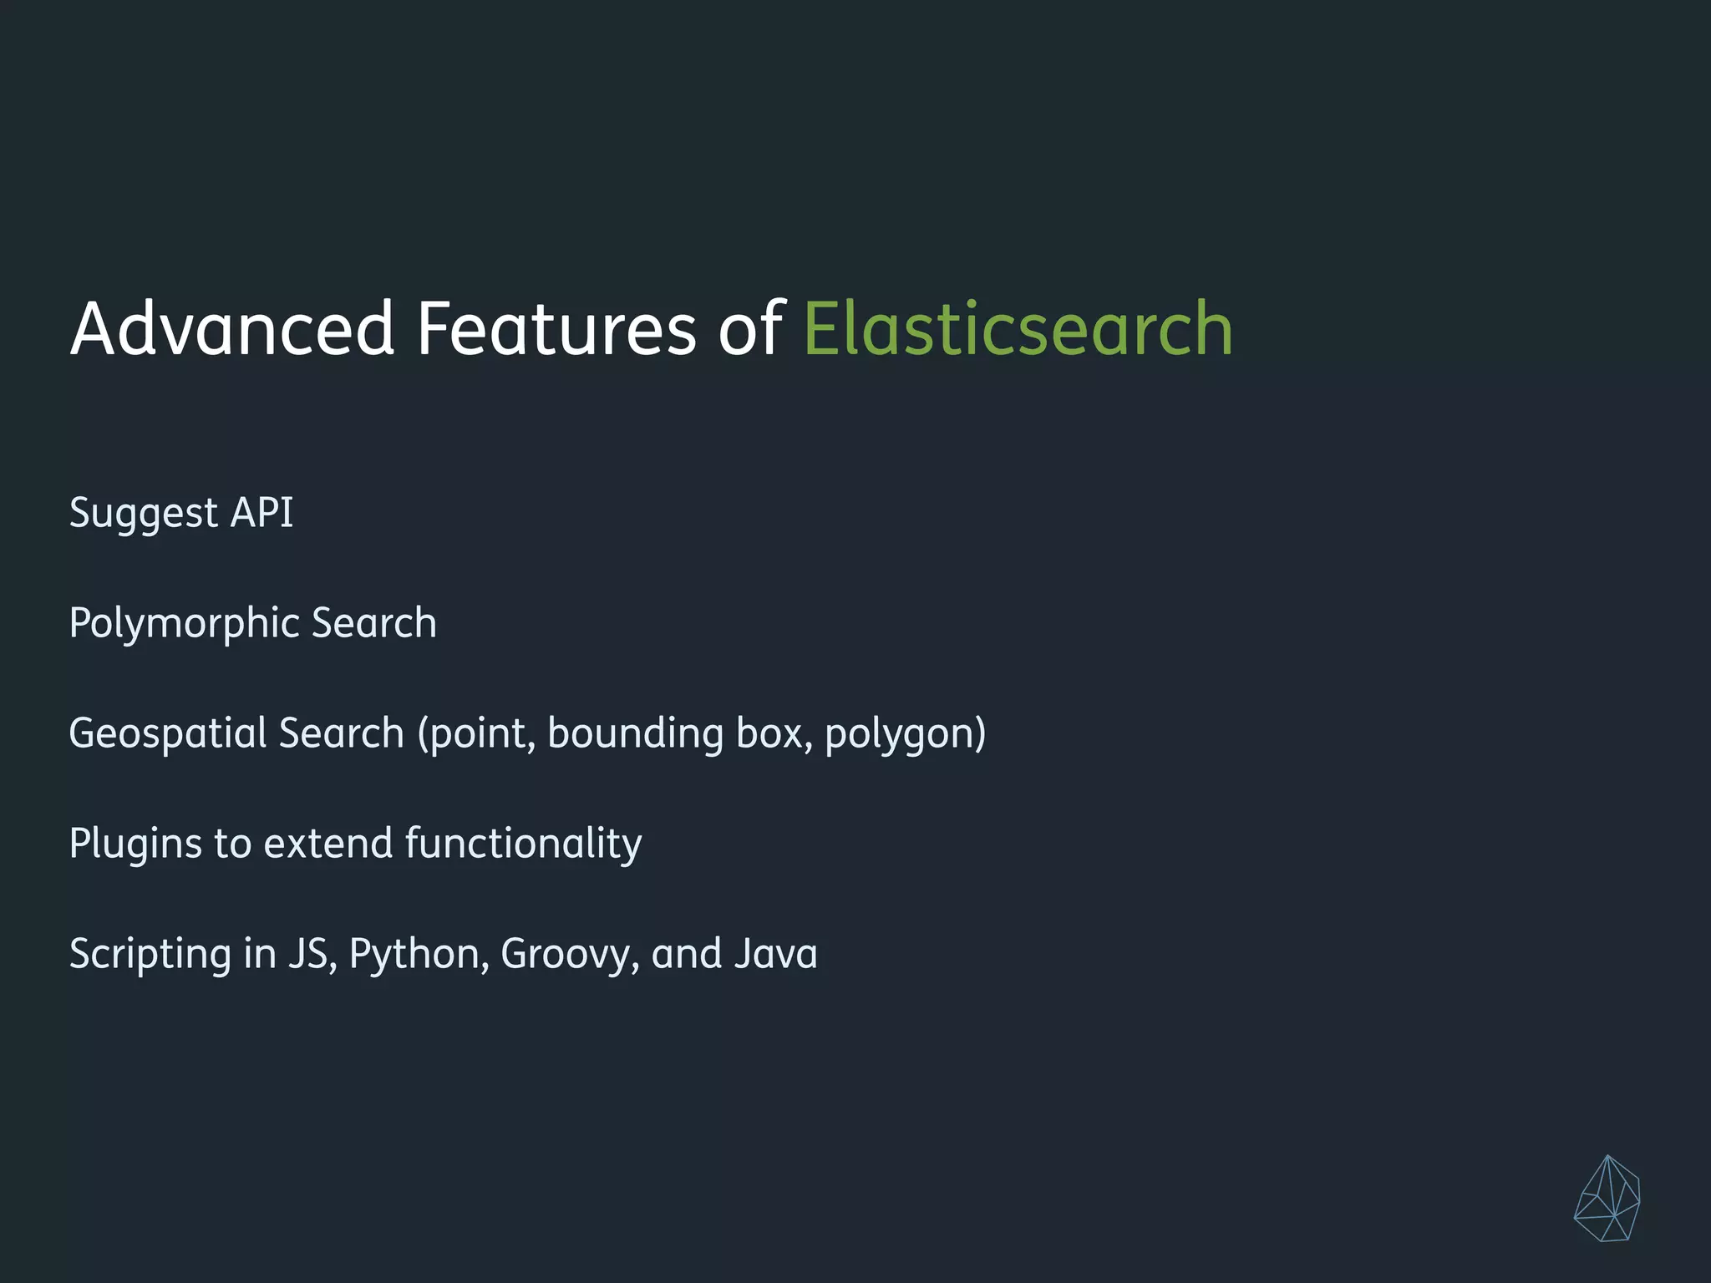Click the green Elasticsearch word in title
Screen dimensions: 1711x1283
coord(1018,328)
